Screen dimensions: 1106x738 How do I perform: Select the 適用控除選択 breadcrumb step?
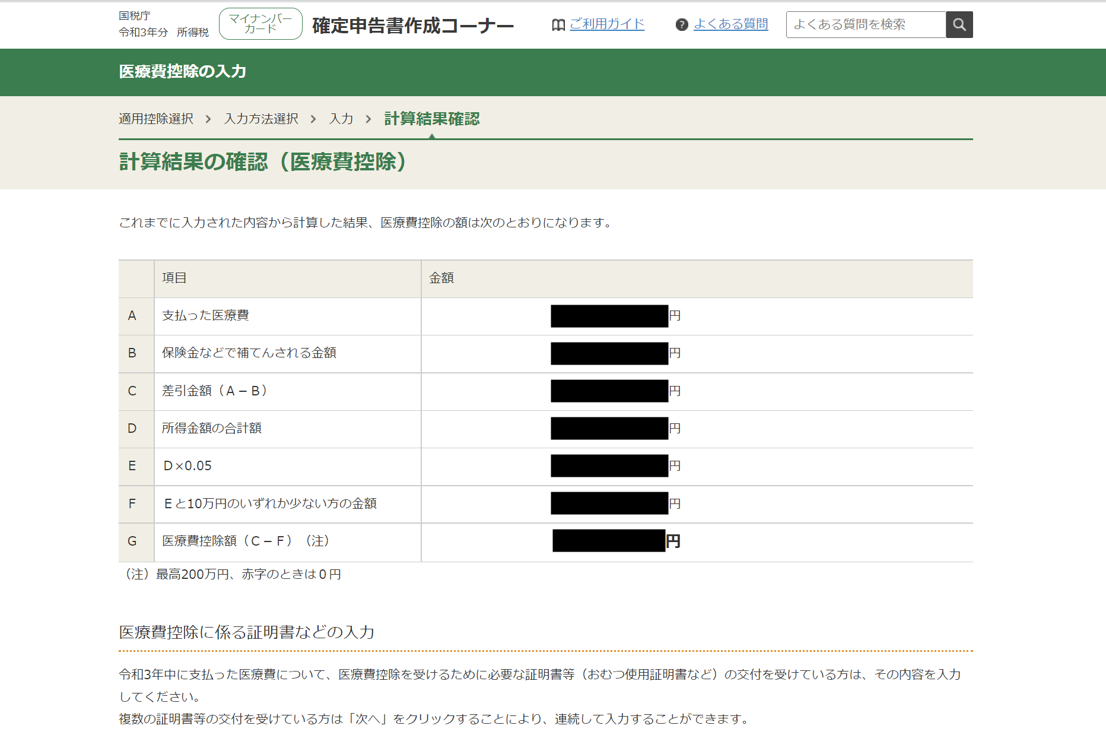[156, 119]
